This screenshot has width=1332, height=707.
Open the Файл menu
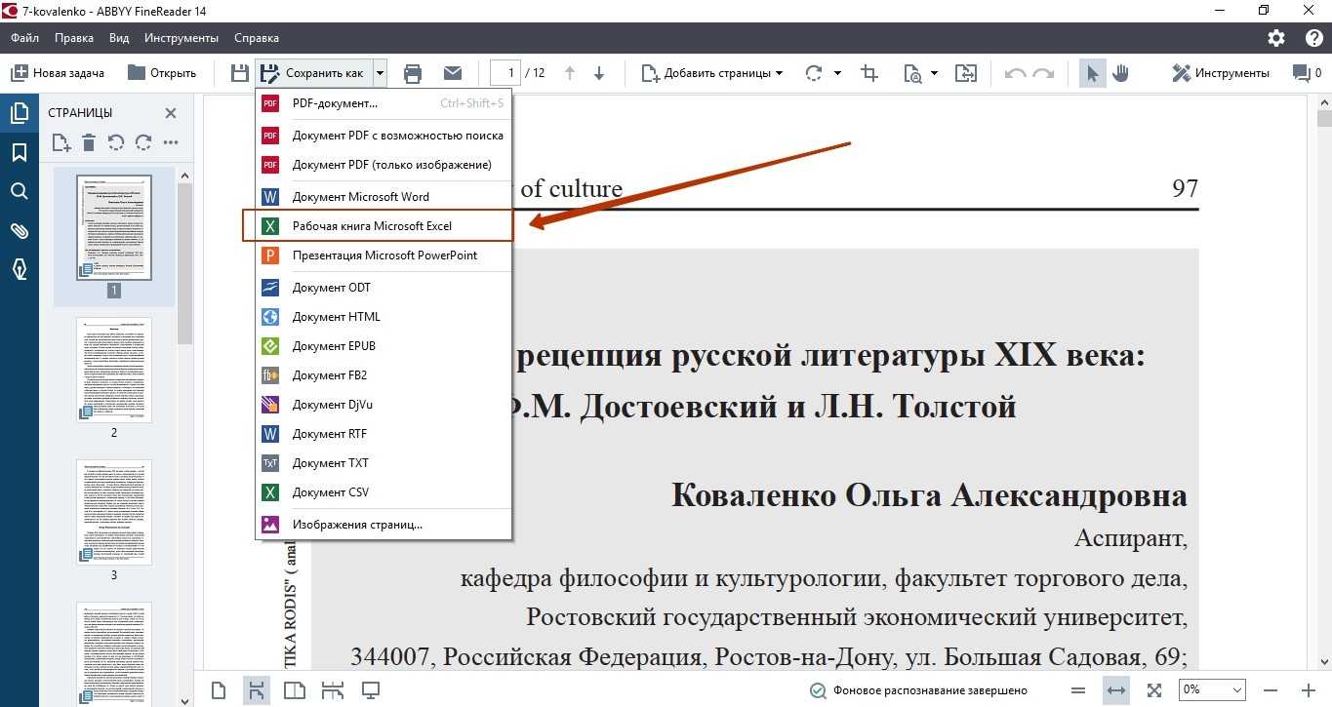click(x=25, y=38)
